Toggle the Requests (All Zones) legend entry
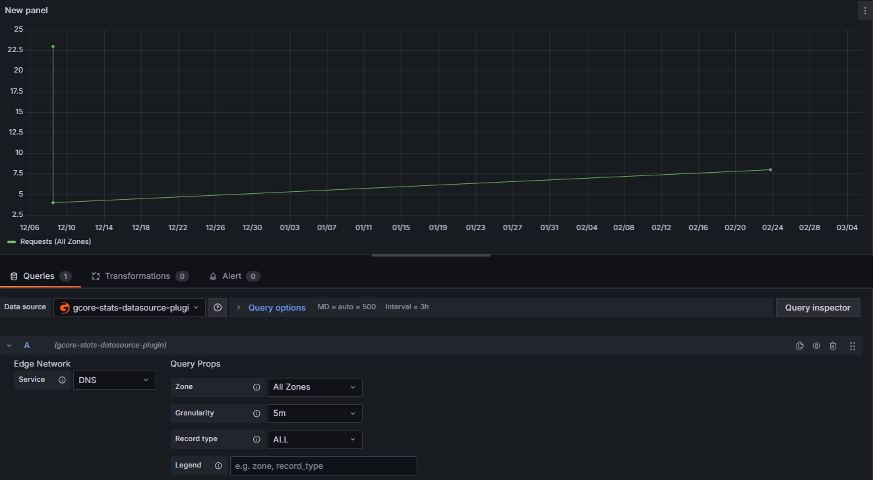The width and height of the screenshot is (873, 480). tap(49, 241)
